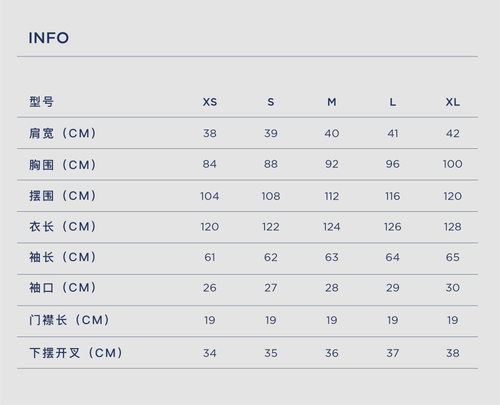Click the INFO heading
Screen dimensions: 500x405
tap(49, 38)
